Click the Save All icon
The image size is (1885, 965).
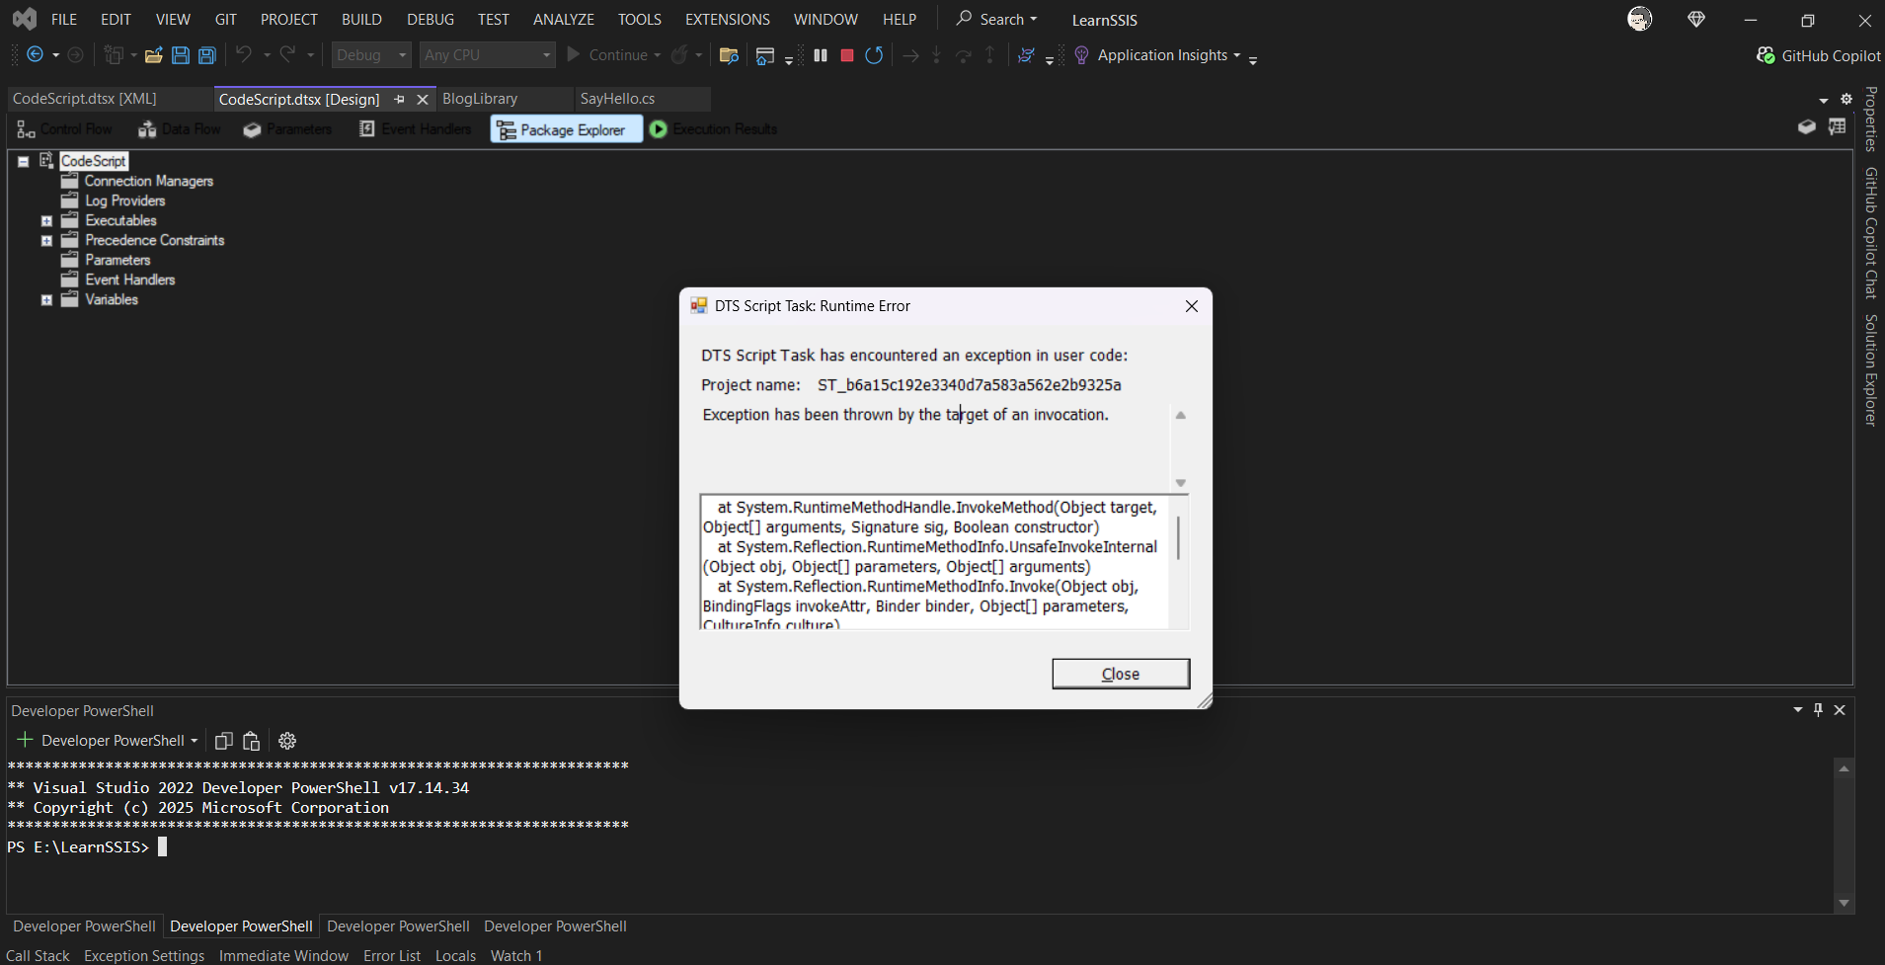point(207,55)
